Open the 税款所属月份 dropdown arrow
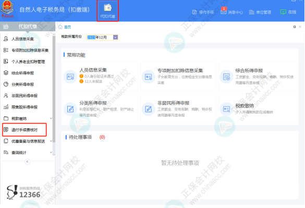Screen dimensions: 305x208 click(x=115, y=37)
